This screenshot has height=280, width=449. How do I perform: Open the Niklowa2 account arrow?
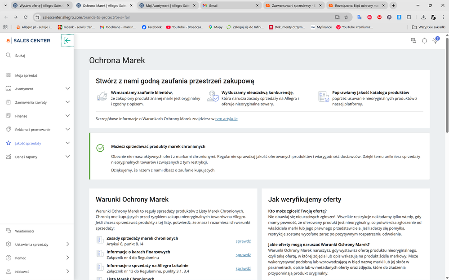coord(67,271)
